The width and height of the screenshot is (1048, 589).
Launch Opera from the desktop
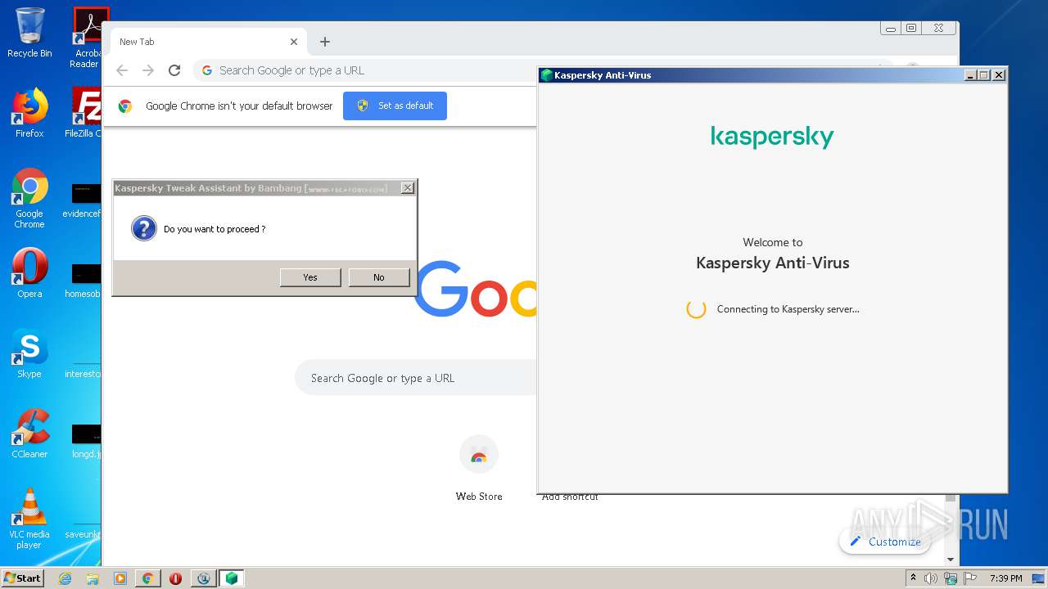(29, 272)
